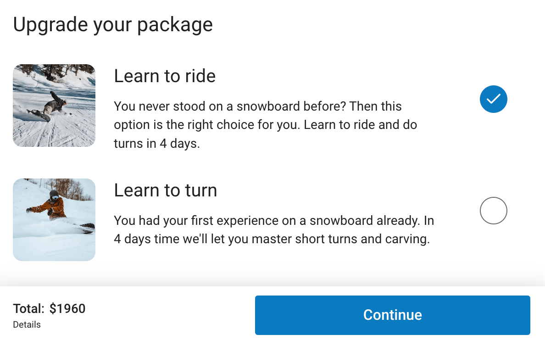The height and width of the screenshot is (346, 545).
Task: Click the Learn to turn description text
Action: tap(273, 230)
